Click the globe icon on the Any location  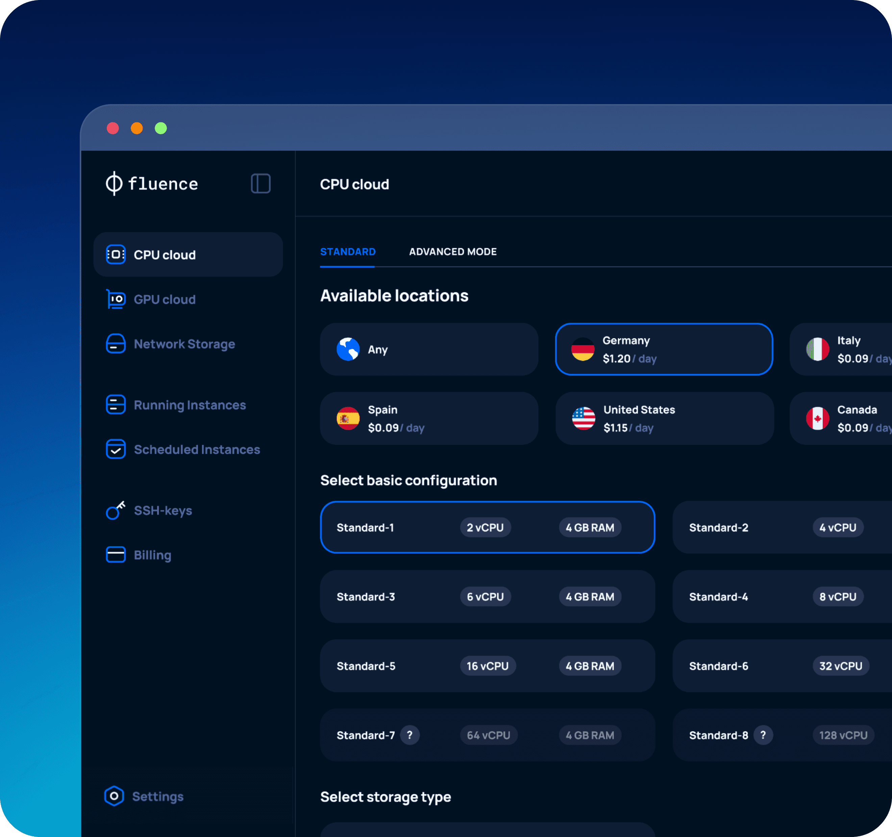[348, 349]
